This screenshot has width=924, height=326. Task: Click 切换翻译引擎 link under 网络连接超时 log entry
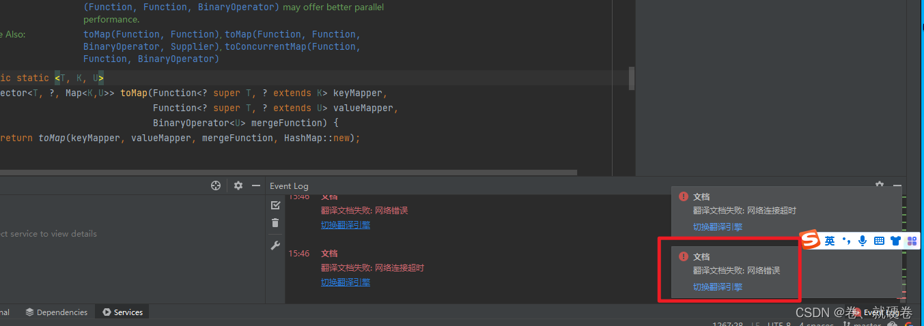pos(346,282)
